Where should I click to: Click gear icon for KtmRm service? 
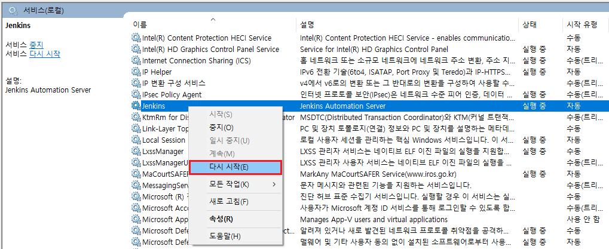pyautogui.click(x=136, y=117)
